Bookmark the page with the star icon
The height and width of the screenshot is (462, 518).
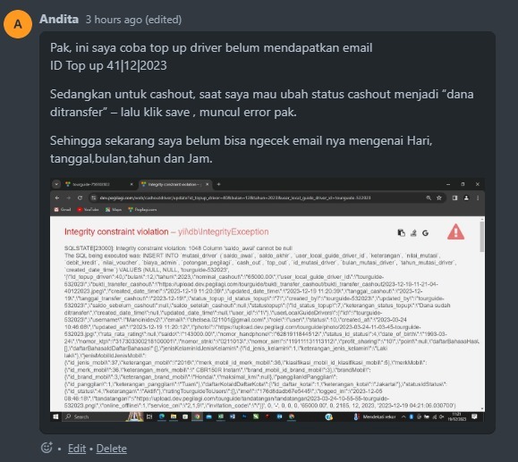coord(439,197)
